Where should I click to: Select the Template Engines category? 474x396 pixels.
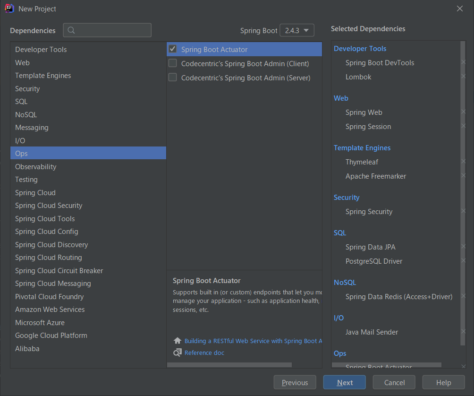coord(88,75)
